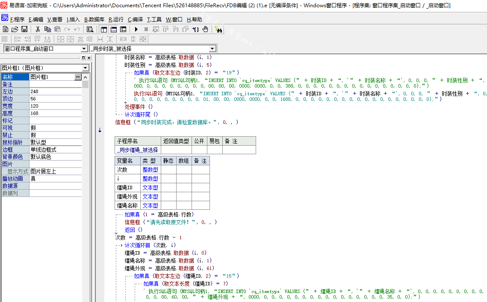Toggle the second panel layout button
This screenshot has height=302, width=487.
(x=114, y=29)
